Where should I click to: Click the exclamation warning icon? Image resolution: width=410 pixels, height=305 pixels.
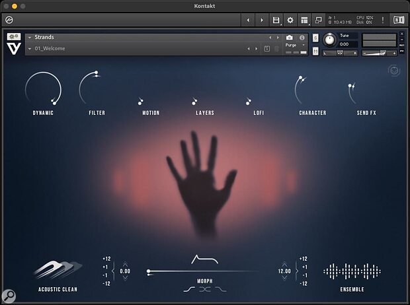click(x=383, y=20)
